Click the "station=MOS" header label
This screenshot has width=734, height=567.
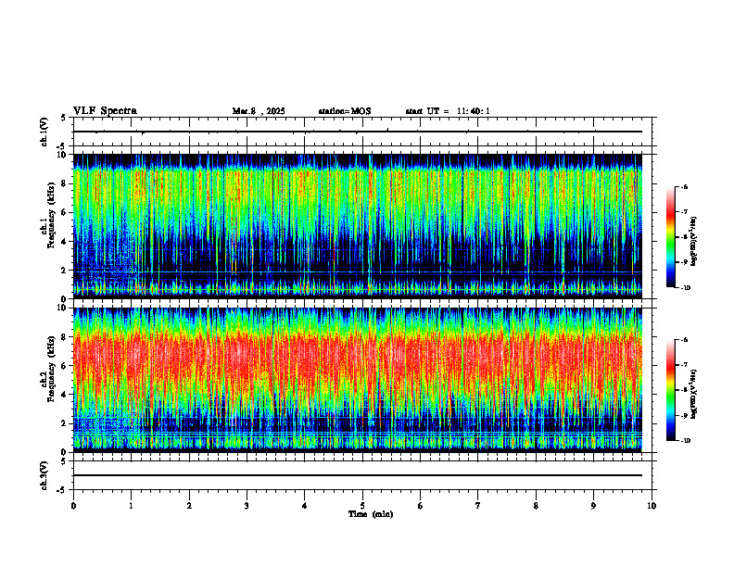(x=345, y=111)
